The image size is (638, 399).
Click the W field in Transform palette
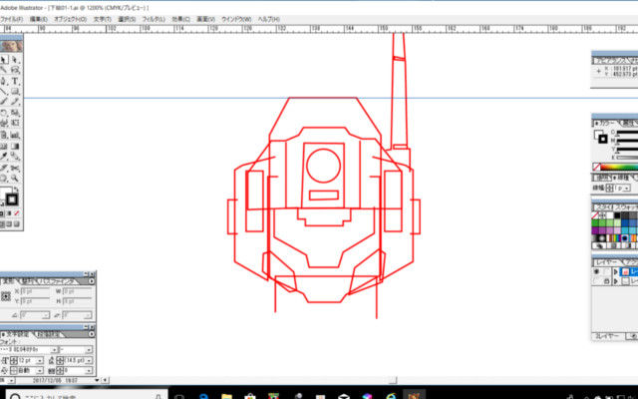[x=78, y=291]
